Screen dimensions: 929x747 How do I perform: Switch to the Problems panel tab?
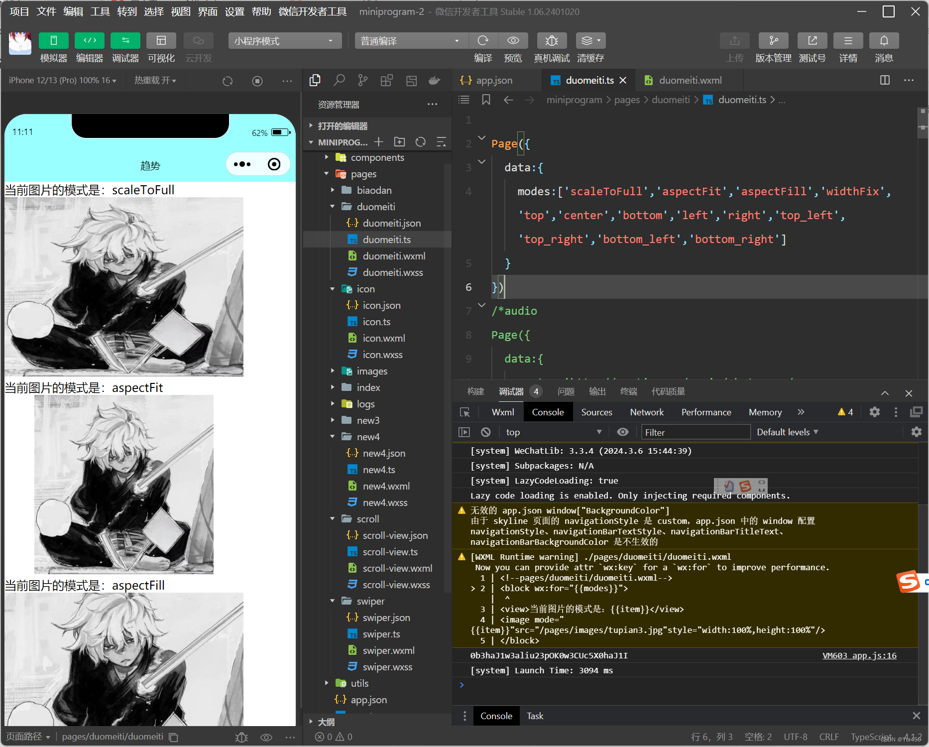566,391
